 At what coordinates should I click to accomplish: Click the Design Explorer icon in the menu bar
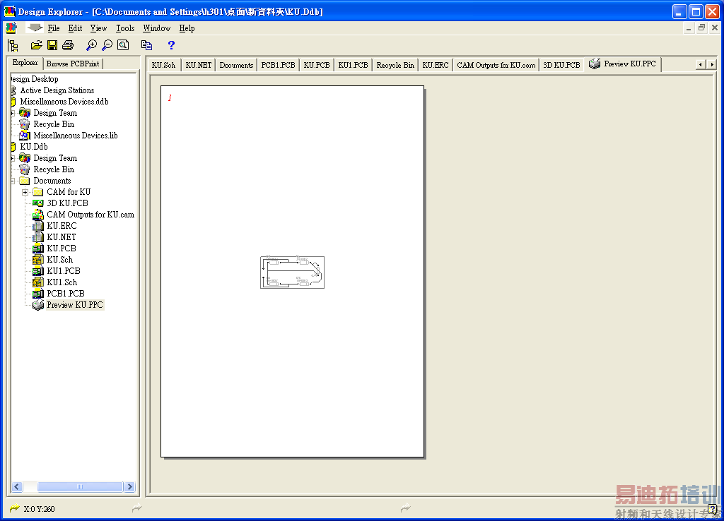[x=11, y=28]
